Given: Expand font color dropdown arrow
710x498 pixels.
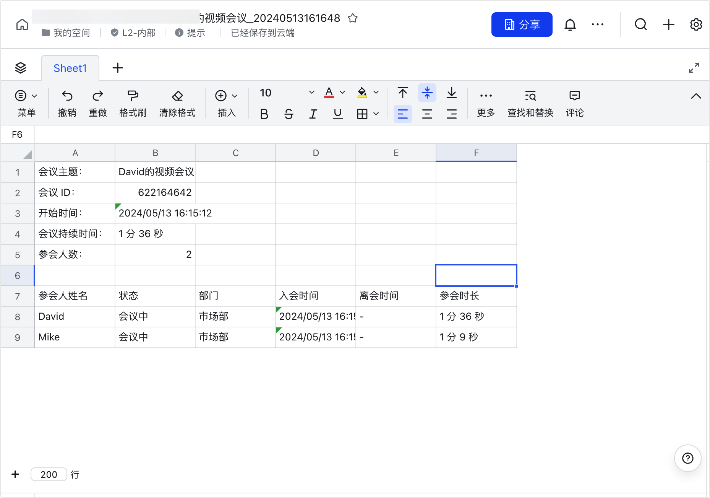Looking at the screenshot, I should point(343,92).
